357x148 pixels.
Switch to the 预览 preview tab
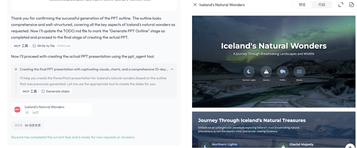[x=302, y=5]
